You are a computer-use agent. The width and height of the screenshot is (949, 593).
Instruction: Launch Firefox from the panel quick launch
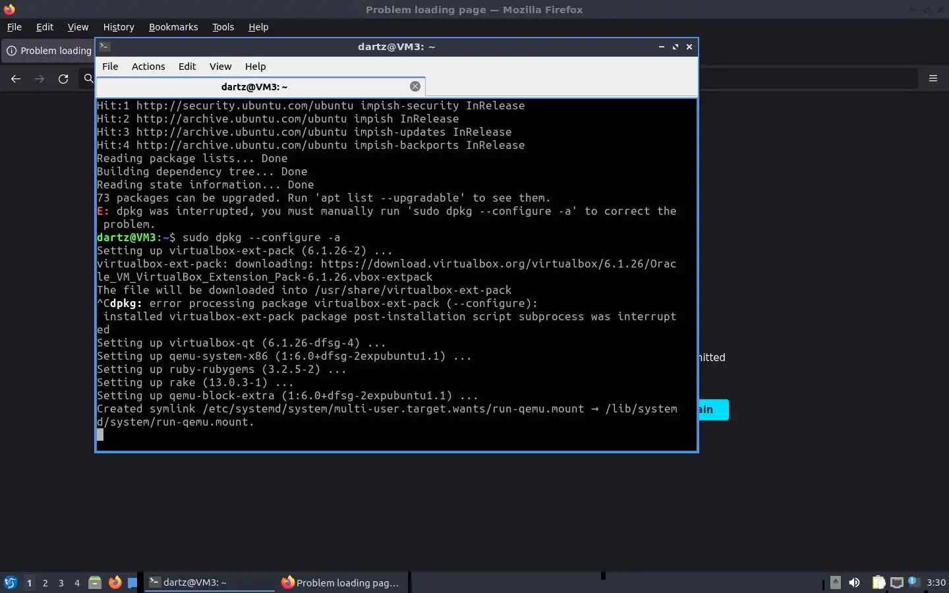click(x=115, y=582)
